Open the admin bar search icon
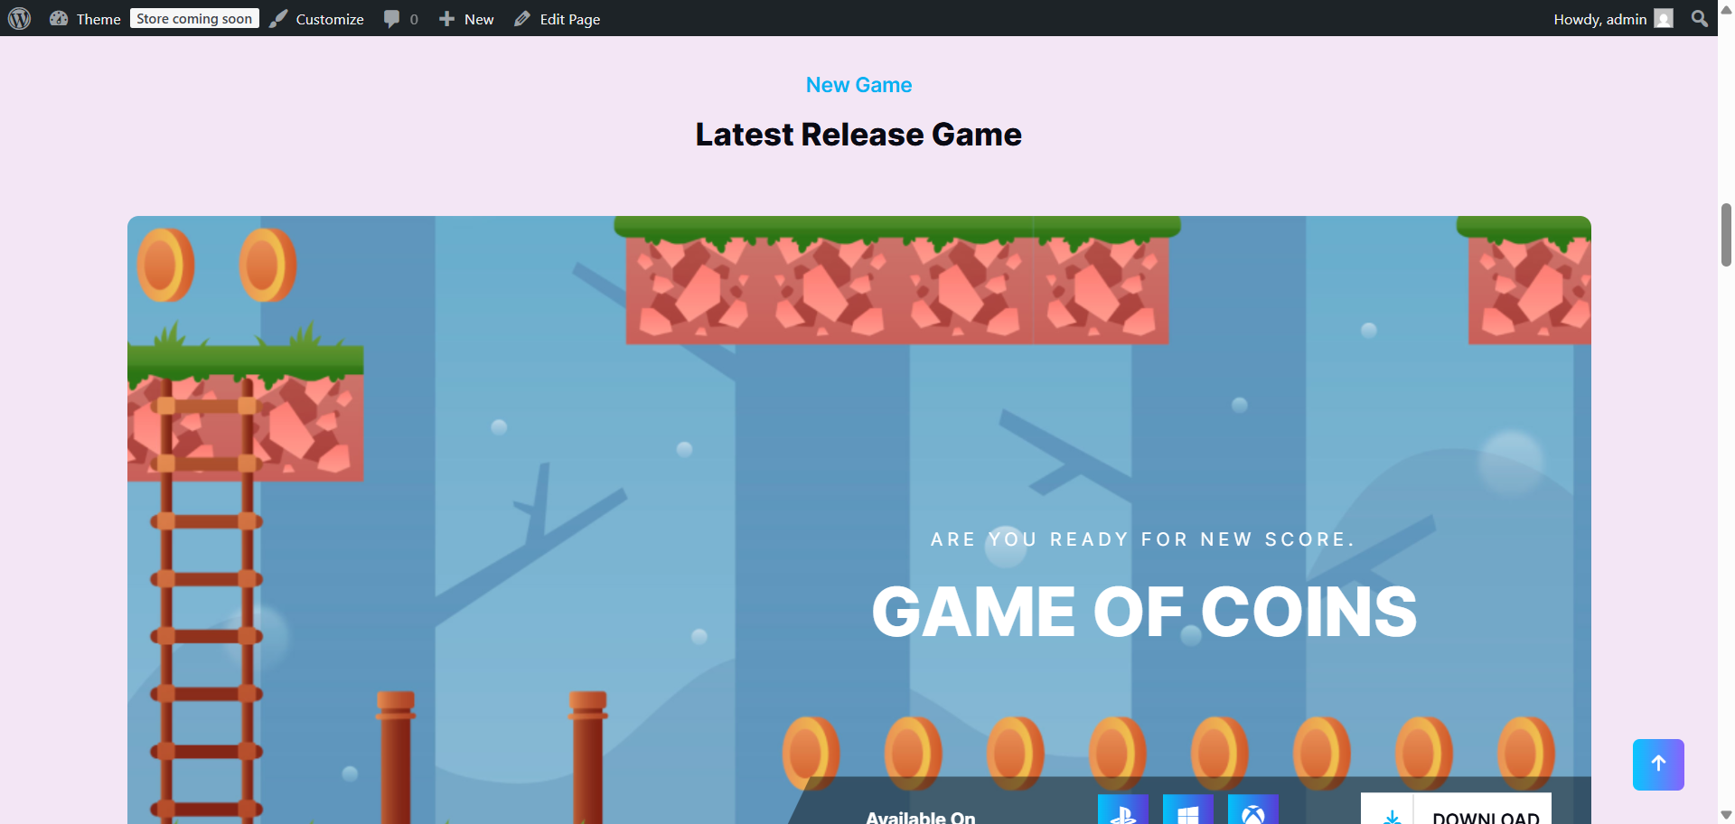 point(1699,18)
